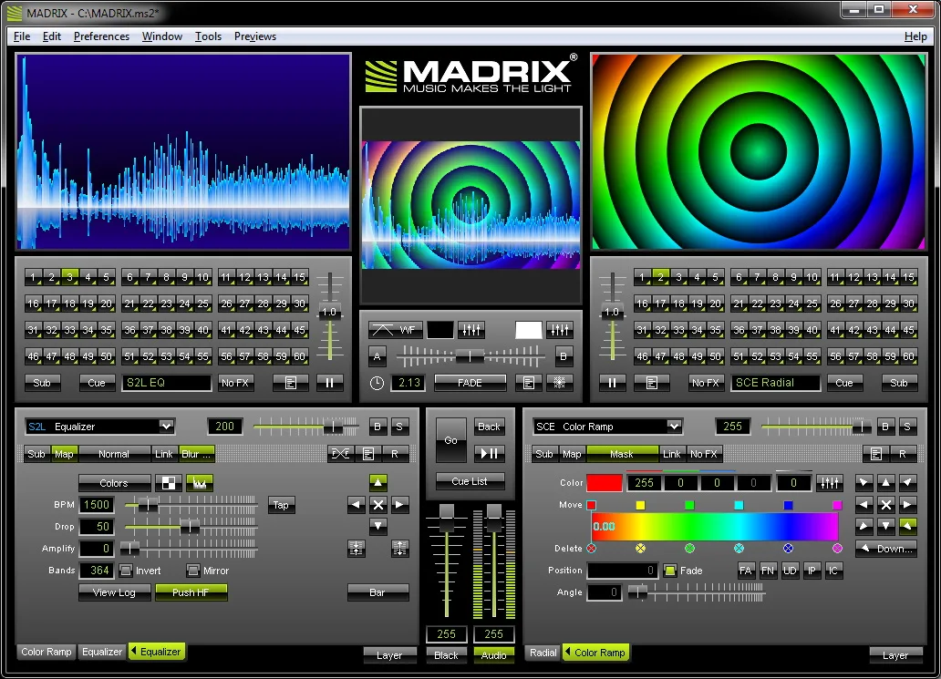Click the center X direction icon in Equalizer
941x679 pixels.
378,505
